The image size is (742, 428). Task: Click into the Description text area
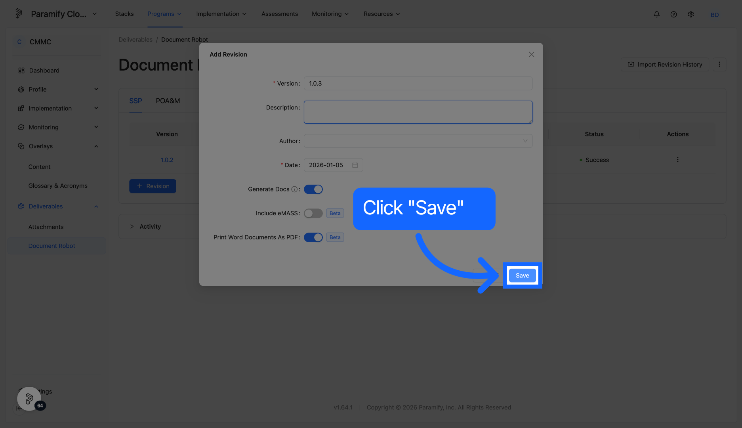tap(418, 112)
